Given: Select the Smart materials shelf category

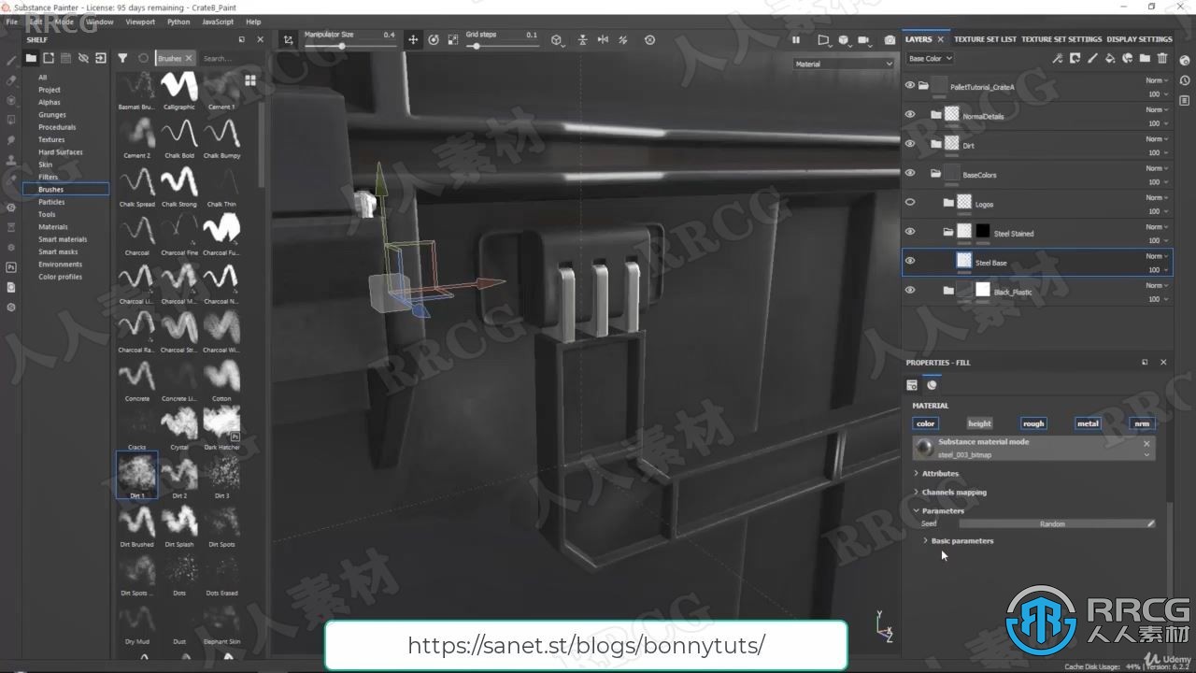Looking at the screenshot, I should click(x=63, y=239).
